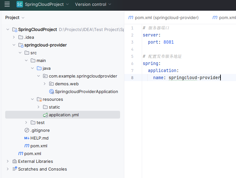
Task: Switch to pom.xml (springcloud-provider) tab
Action: click(163, 17)
